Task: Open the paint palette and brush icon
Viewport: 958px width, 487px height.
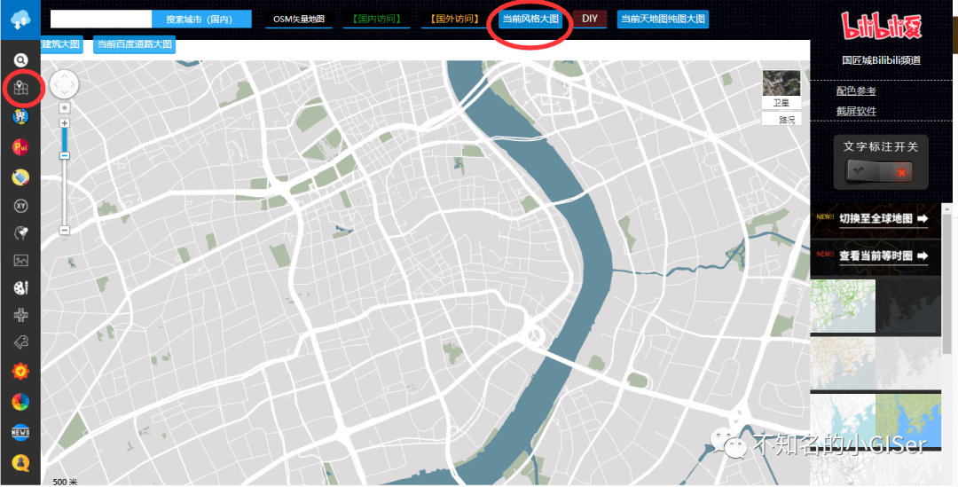Action: (x=20, y=287)
